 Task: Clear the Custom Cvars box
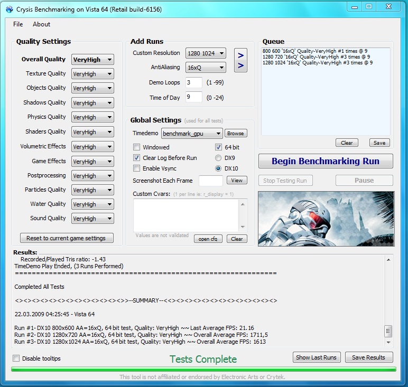tap(237, 239)
